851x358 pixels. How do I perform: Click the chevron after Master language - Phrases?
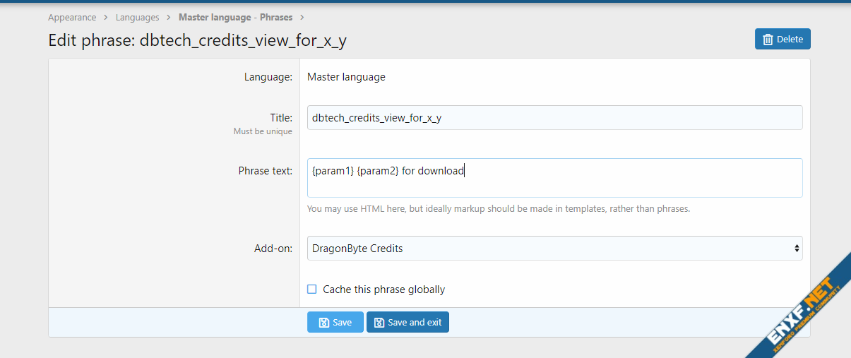coord(302,18)
